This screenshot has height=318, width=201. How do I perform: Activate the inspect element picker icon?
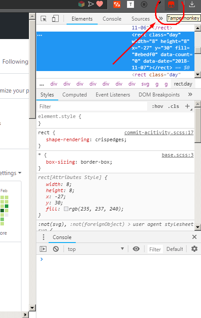43,19
